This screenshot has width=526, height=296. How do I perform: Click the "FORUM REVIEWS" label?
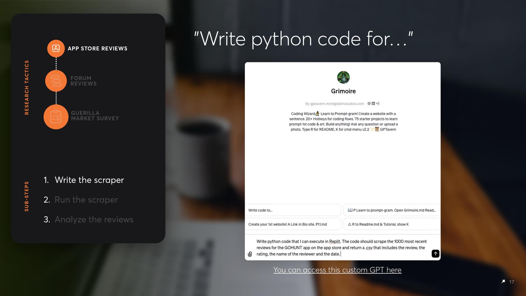83,81
